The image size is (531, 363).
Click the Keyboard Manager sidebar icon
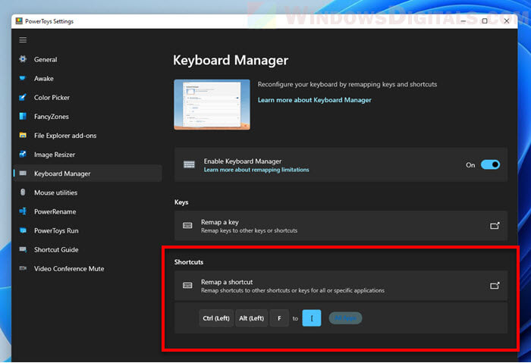click(23, 174)
